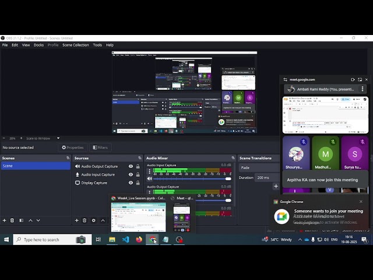Viewport: 373px width, 280px height.
Task: Delete selected source using Sources trash icon
Action: (x=85, y=220)
